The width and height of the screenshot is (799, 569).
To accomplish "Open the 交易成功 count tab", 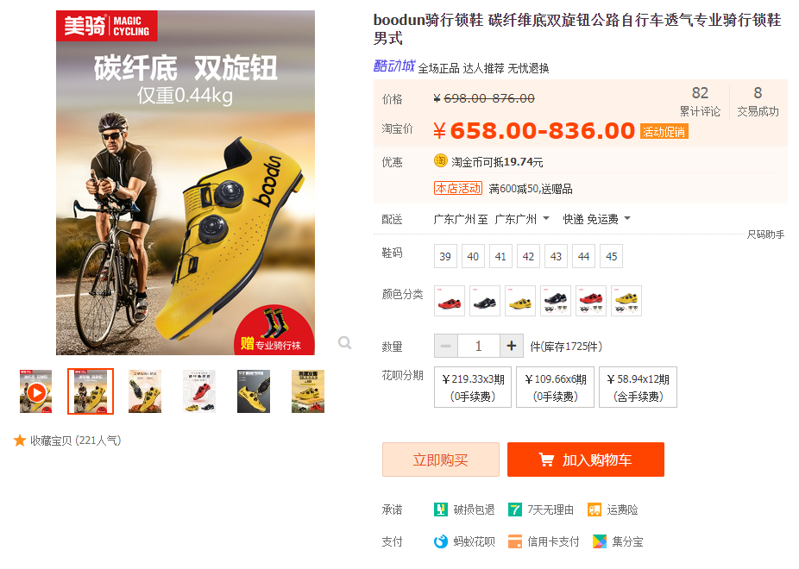I will [758, 101].
